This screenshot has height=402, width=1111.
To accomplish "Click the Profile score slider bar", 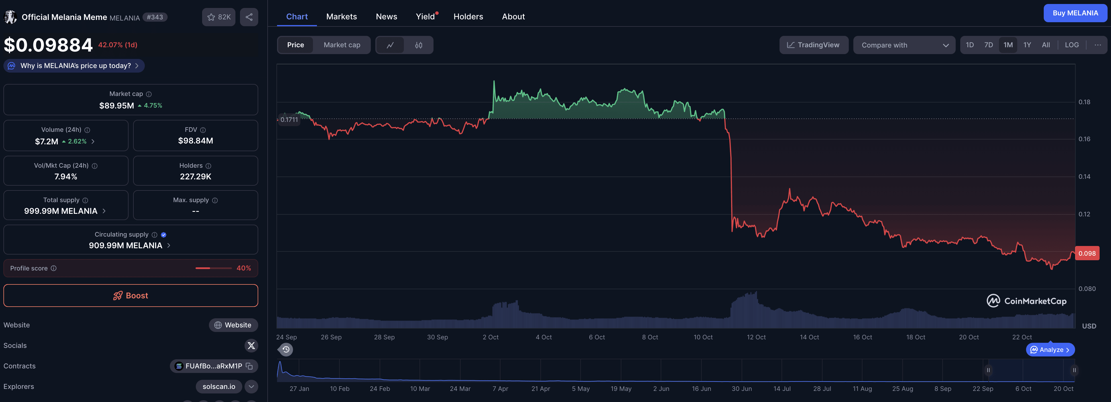I will 213,268.
